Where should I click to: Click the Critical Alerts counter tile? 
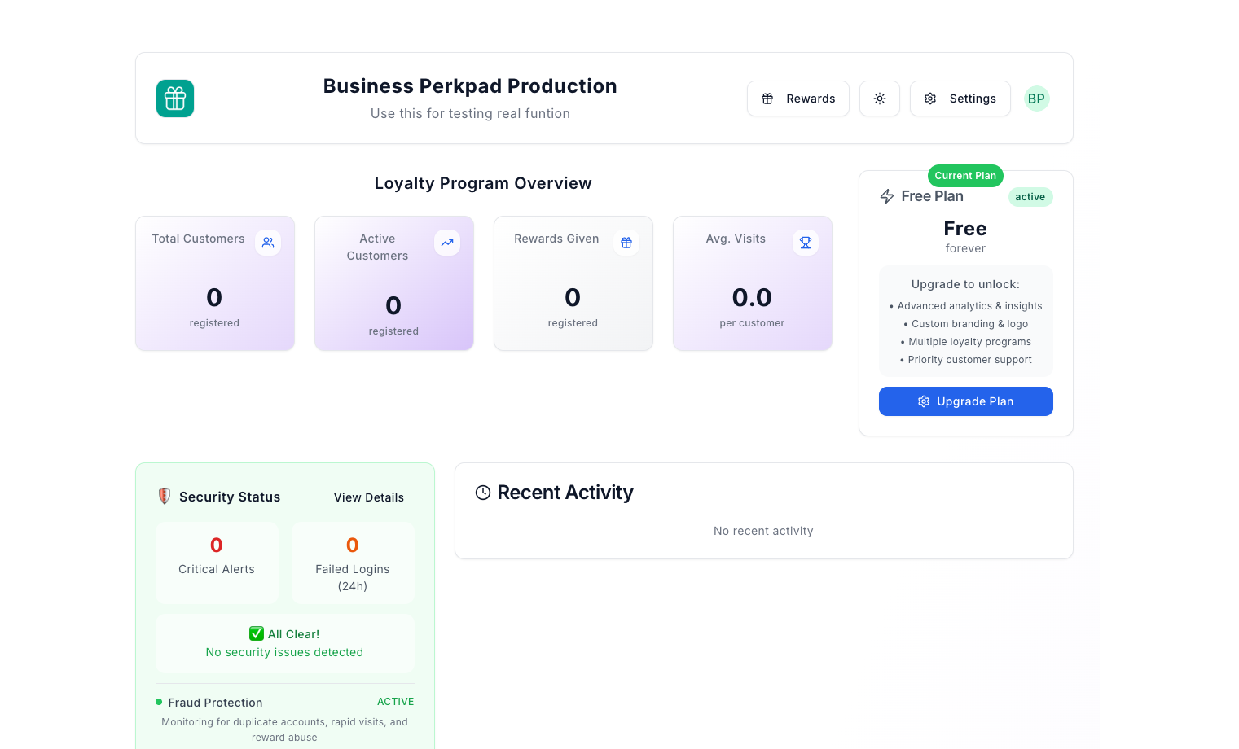click(x=217, y=563)
